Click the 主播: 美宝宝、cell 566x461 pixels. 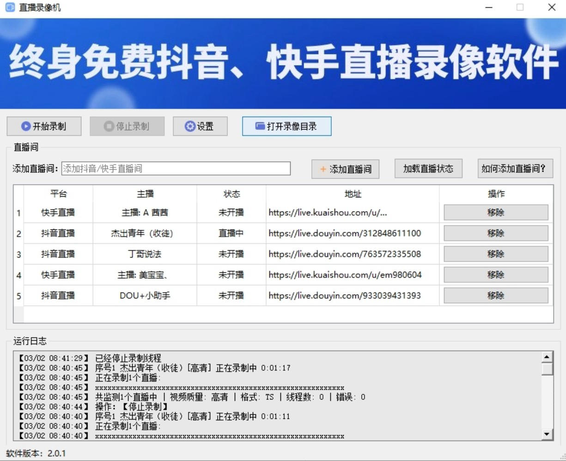coord(145,275)
